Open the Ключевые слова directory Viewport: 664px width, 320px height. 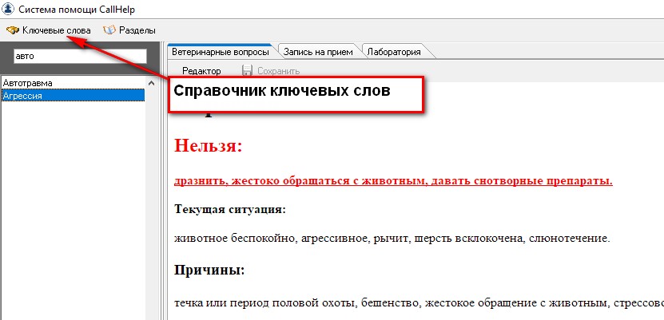click(x=56, y=30)
